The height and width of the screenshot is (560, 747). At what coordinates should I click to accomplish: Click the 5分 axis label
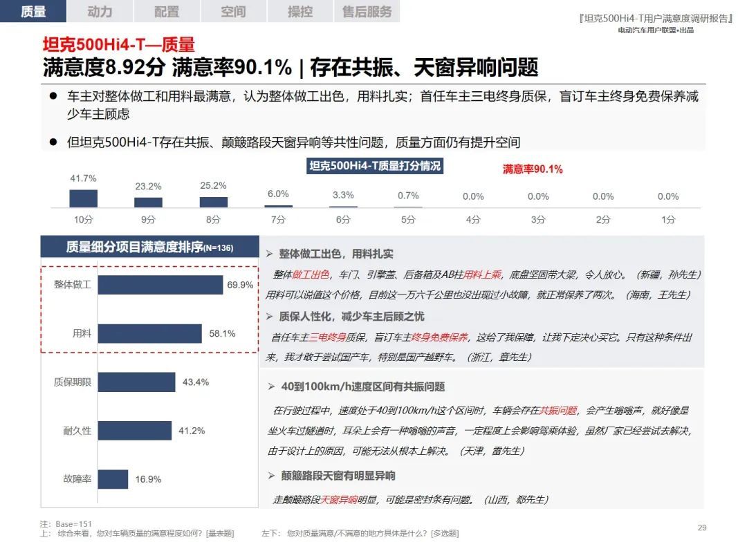(408, 220)
